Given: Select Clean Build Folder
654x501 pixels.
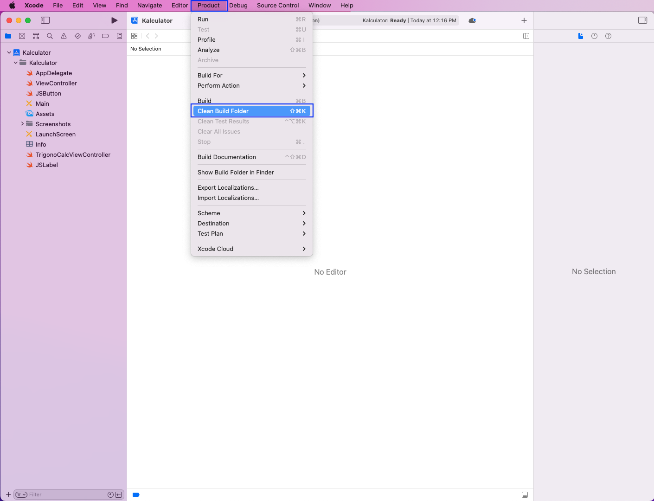Looking at the screenshot, I should point(252,111).
